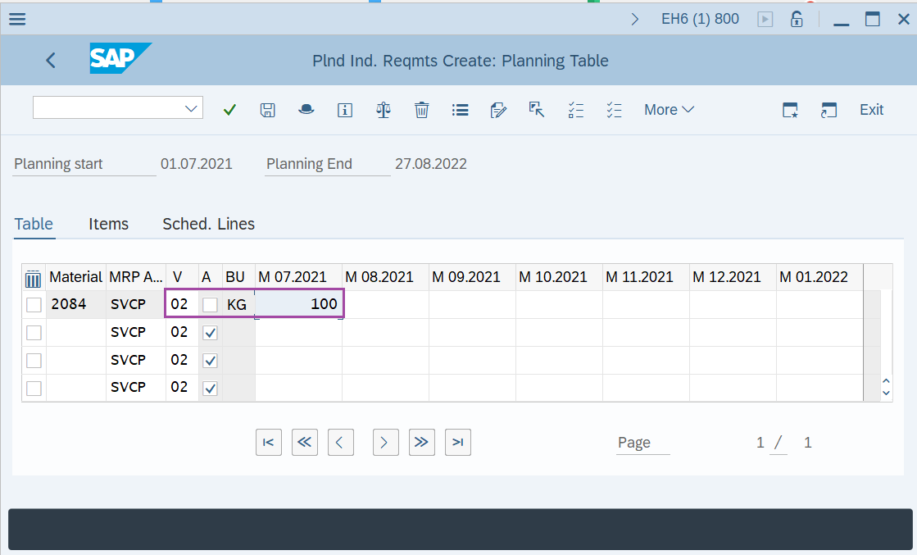
Task: Open the Information icon on the toolbar
Action: 344,109
